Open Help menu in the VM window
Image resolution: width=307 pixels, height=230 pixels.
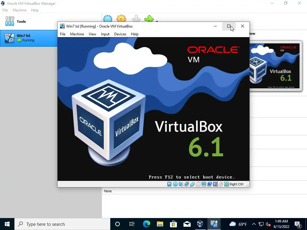pyautogui.click(x=135, y=34)
